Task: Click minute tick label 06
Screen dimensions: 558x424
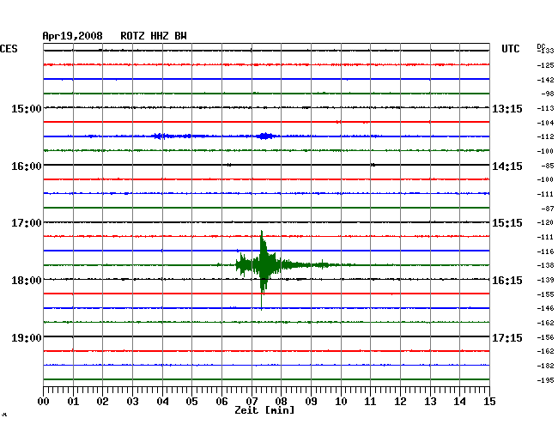Action: pyautogui.click(x=221, y=402)
